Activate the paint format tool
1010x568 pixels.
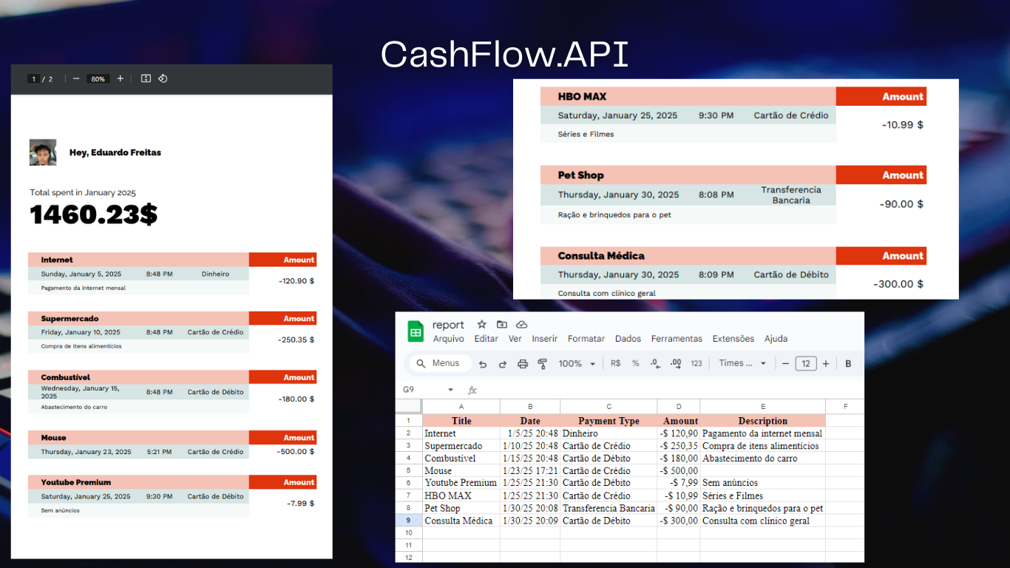click(542, 364)
